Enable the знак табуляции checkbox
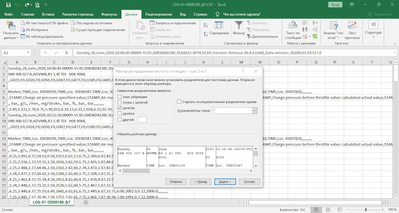This screenshot has width=399, height=213. pyautogui.click(x=120, y=97)
